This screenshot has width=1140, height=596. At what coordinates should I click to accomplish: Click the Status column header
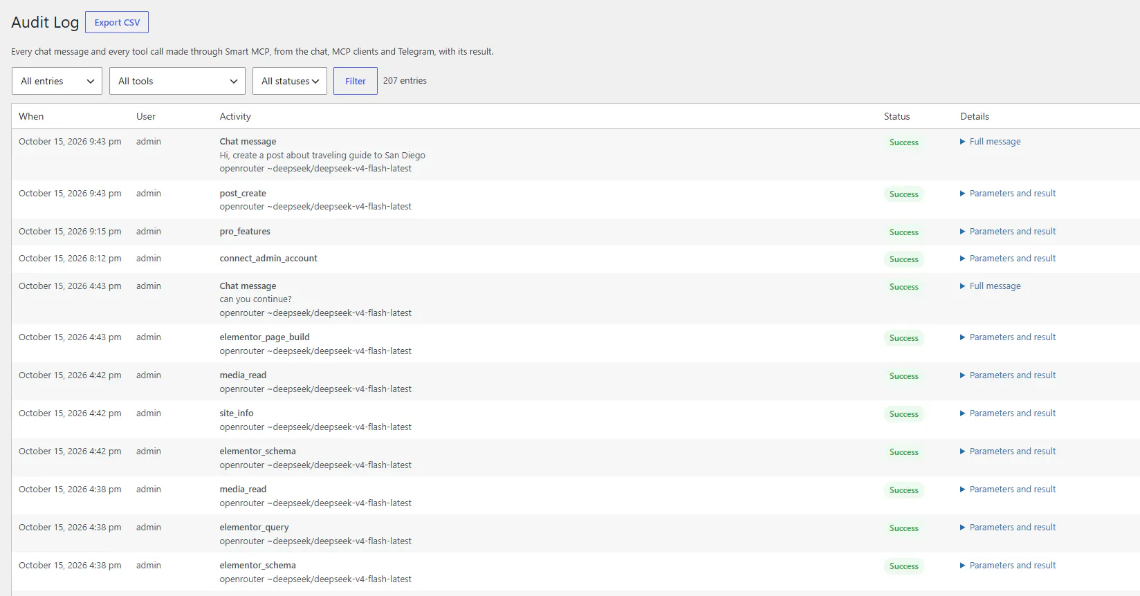[x=897, y=116]
